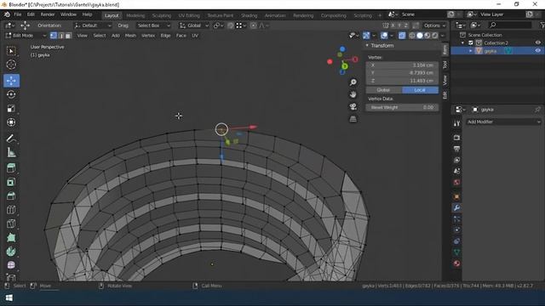
Task: Open the Edit Mode dropdown
Action: [26, 36]
